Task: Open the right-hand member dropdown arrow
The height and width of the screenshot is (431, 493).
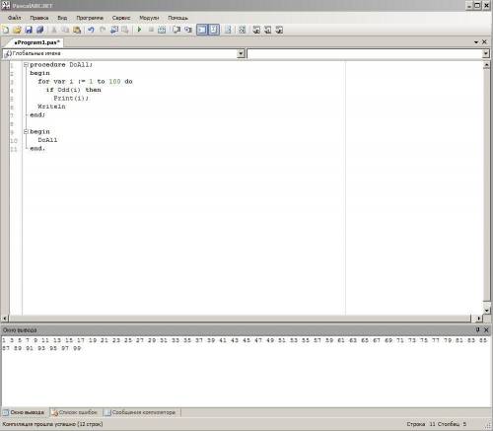Action: [486, 53]
